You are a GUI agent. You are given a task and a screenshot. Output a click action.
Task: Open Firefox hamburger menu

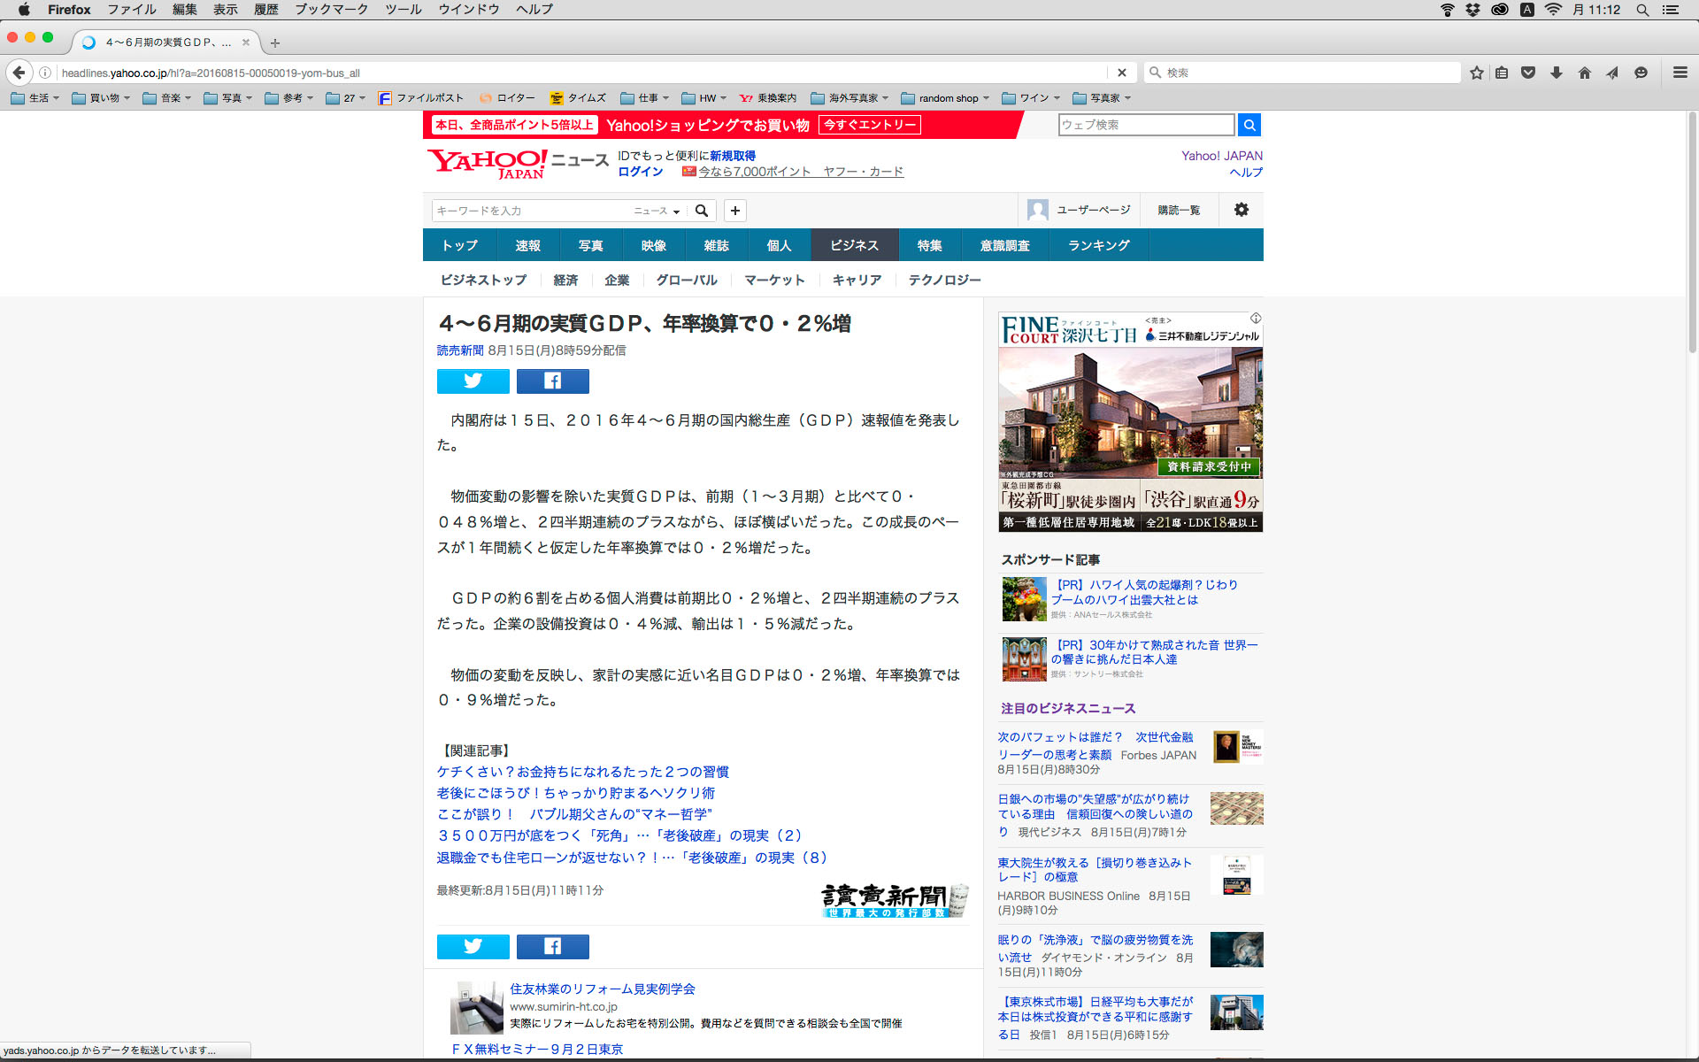(1680, 73)
